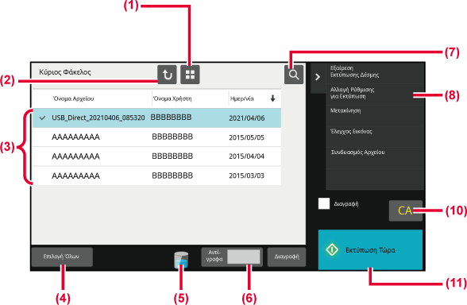The width and height of the screenshot is (467, 305).
Task: Click the storage cylinder usage icon
Action: pos(181,260)
